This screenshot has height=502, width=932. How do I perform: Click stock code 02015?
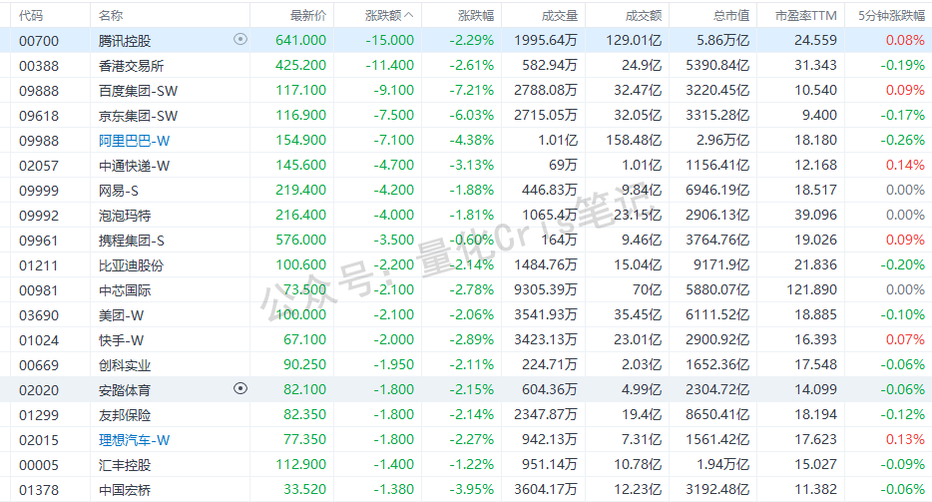(39, 440)
